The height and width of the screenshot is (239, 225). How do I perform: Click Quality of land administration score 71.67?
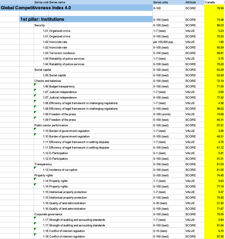pyautogui.click(x=214, y=209)
